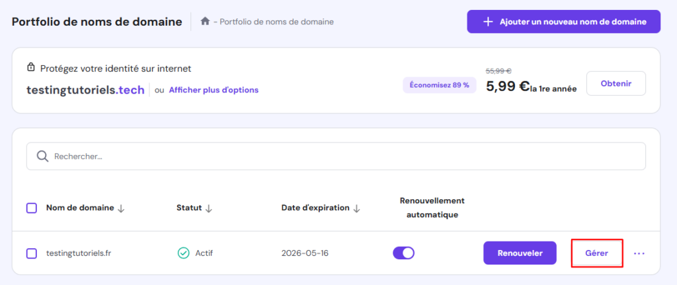Check the select-all domains checkbox

coord(32,208)
